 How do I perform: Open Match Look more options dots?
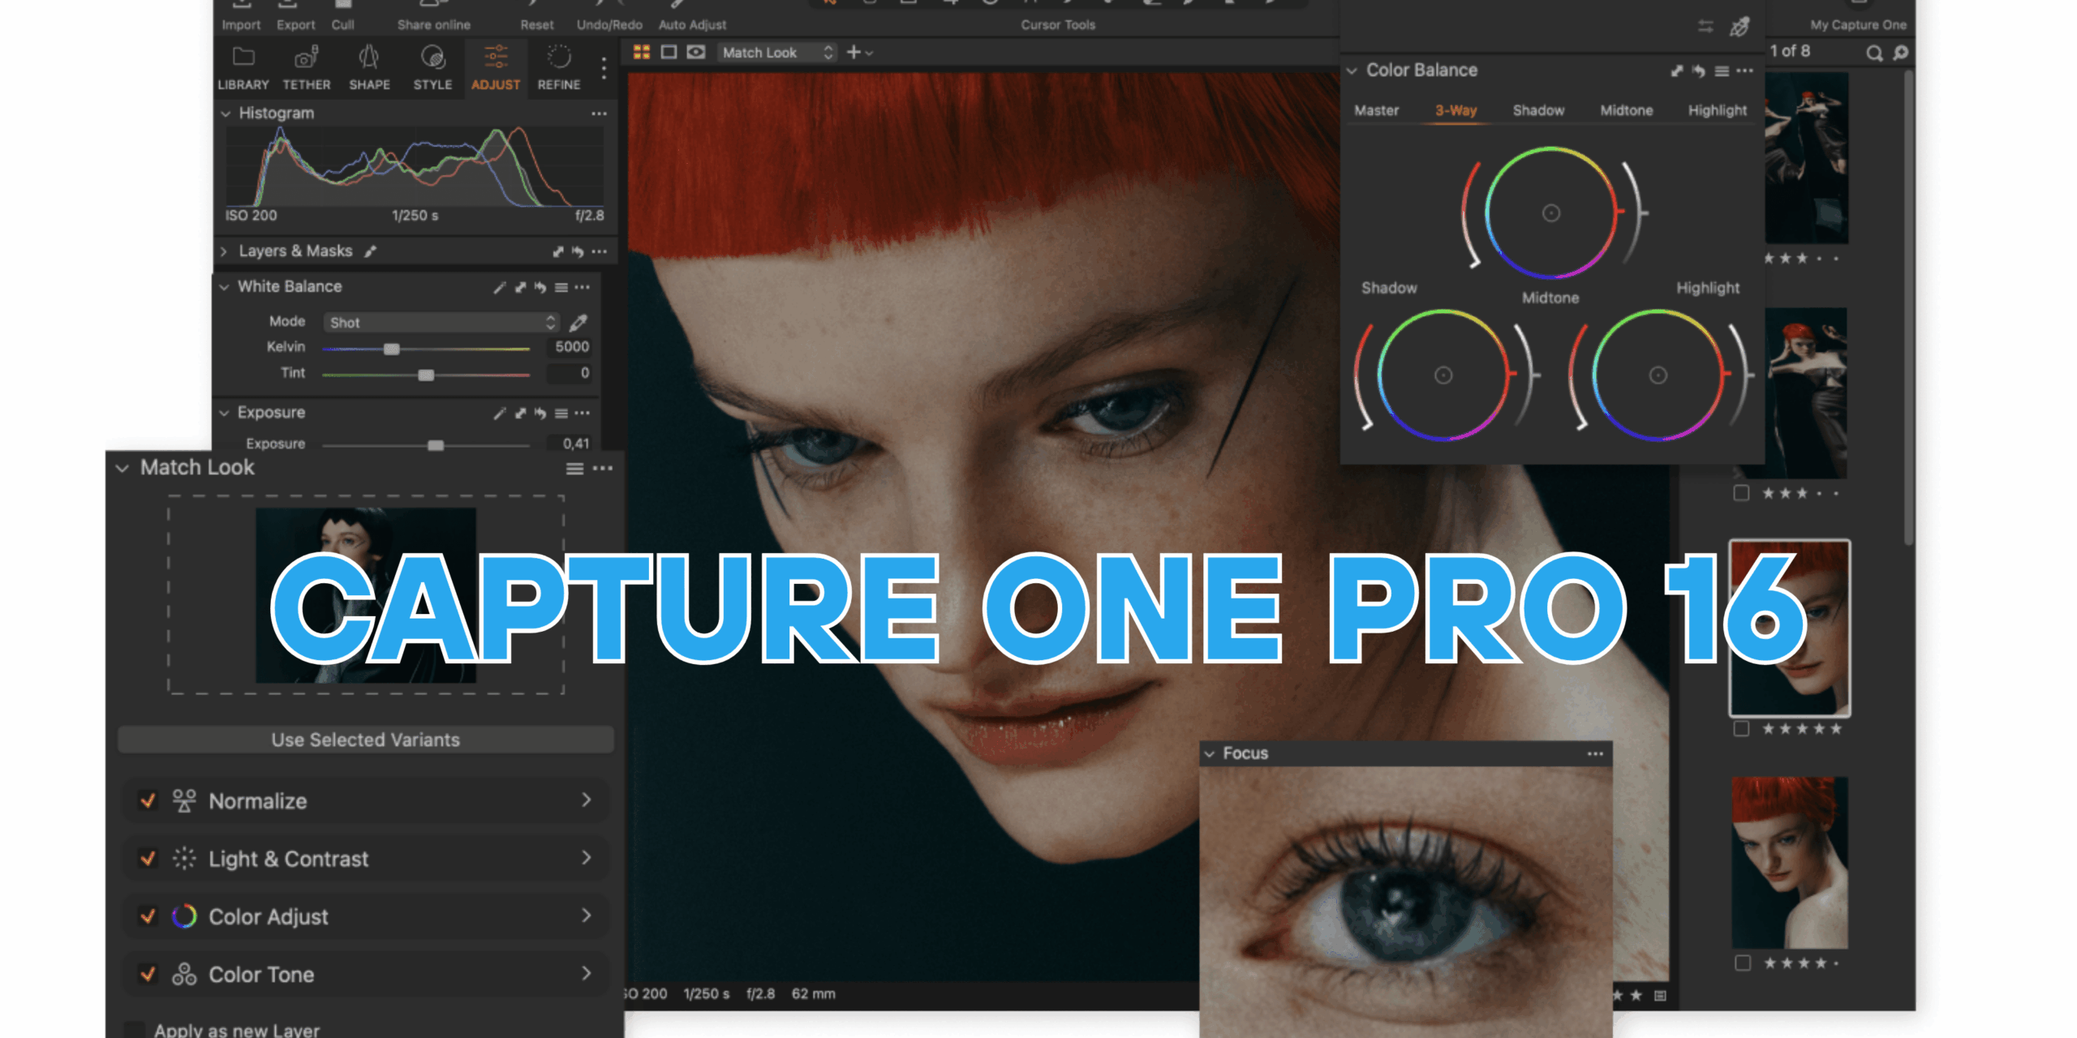[603, 469]
